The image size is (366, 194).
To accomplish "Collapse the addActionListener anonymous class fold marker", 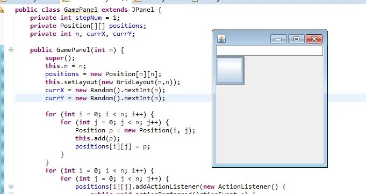I will click(11, 186).
